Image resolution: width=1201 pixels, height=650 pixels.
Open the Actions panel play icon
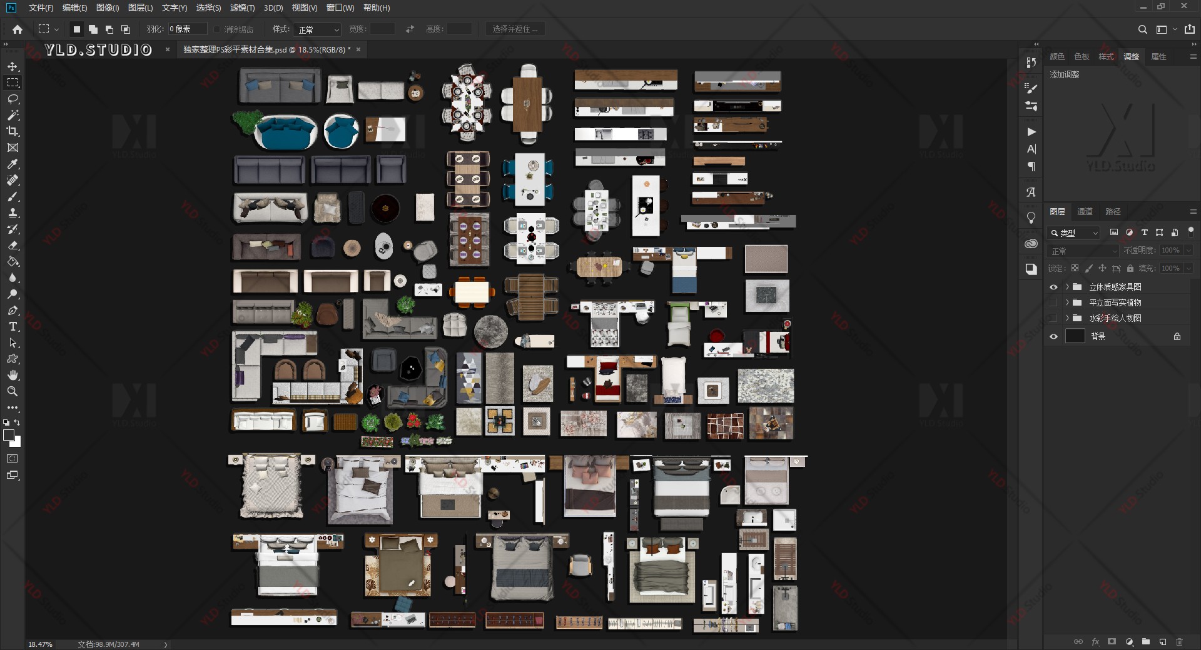click(x=1031, y=132)
